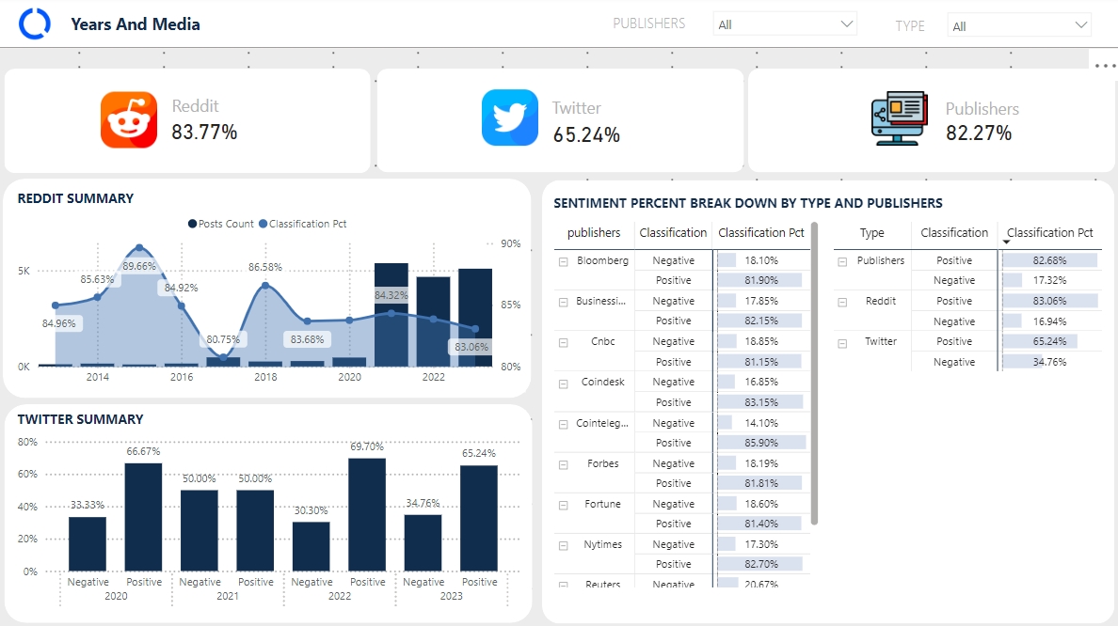Select the 2020 Positive bar 66.67%
The image size is (1118, 626).
tap(143, 517)
